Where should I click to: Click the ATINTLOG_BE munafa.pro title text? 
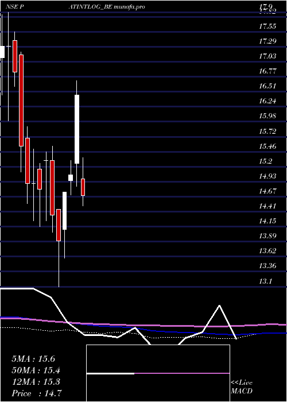tap(107, 7)
